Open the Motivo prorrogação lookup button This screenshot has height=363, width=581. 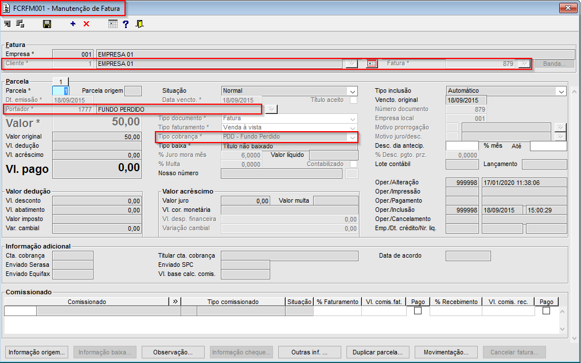point(560,127)
